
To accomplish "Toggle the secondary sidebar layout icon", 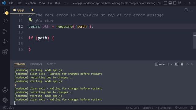I will point(175,3).
